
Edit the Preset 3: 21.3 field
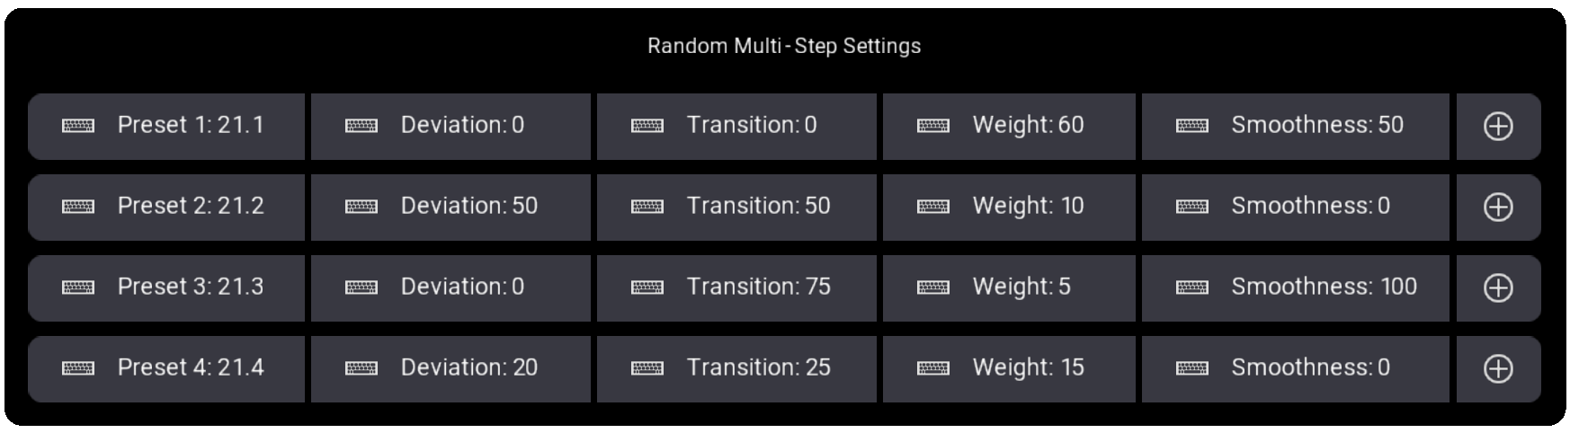click(x=166, y=288)
